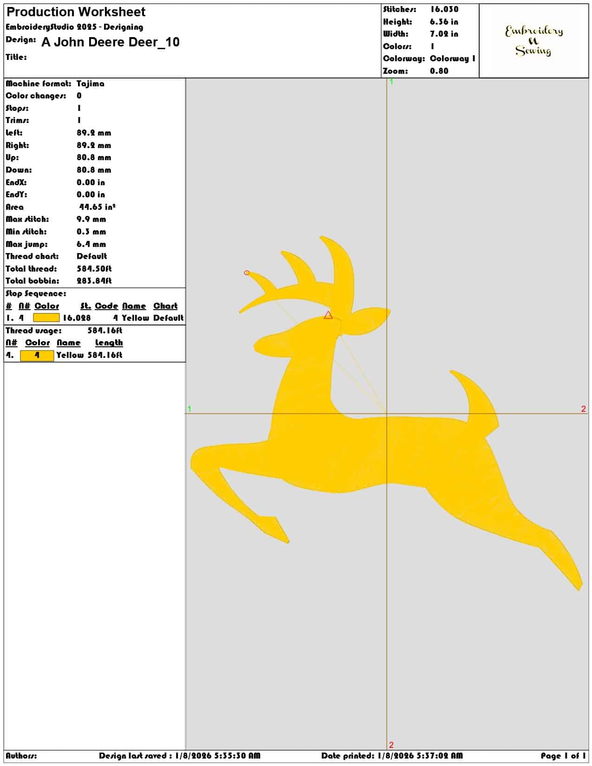Click the yellow swatch numbered 4 under Thread usage

coord(37,355)
